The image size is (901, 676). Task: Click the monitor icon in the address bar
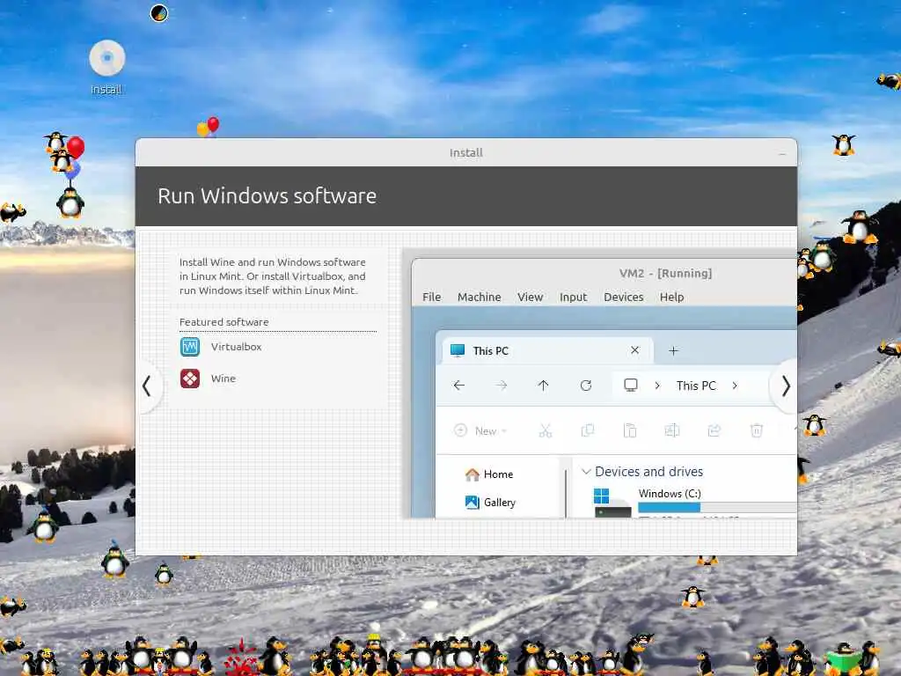(x=630, y=386)
